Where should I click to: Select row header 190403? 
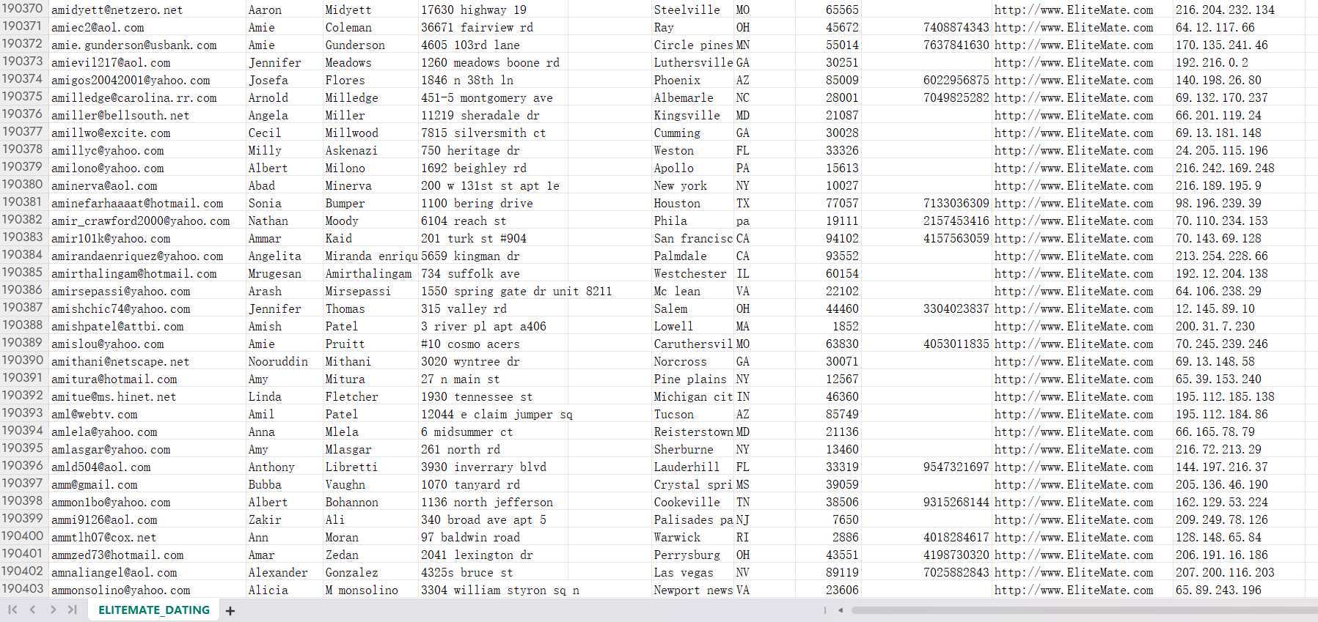23,589
